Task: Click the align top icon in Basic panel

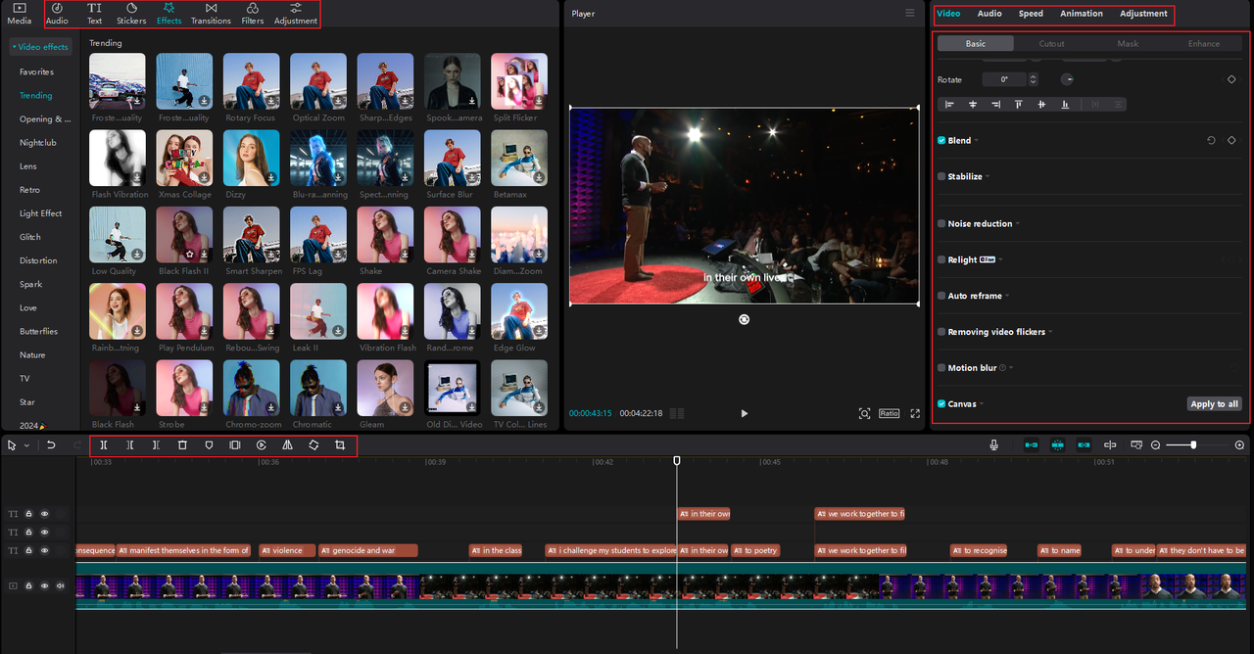Action: pos(1019,104)
